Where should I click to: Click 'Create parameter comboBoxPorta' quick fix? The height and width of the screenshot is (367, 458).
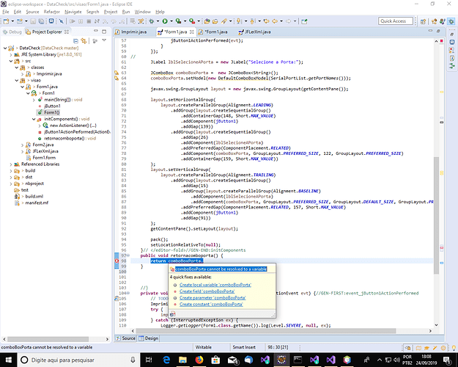pos(213,298)
